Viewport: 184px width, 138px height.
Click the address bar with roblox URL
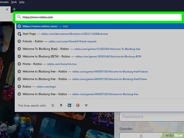point(98,17)
